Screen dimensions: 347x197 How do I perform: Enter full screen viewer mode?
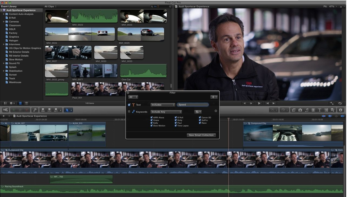[x=332, y=103]
